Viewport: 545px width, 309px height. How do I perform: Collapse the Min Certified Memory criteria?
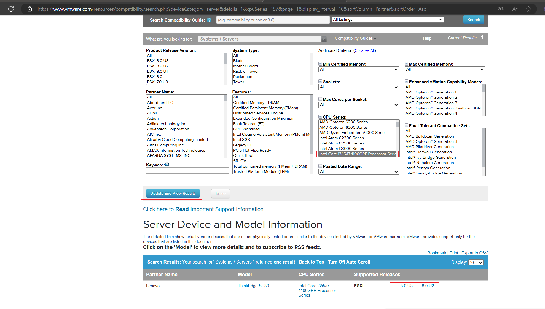tap(320, 64)
